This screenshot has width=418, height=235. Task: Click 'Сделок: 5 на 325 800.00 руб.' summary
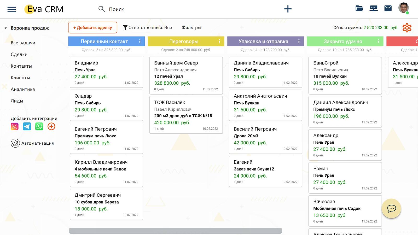pos(106,50)
